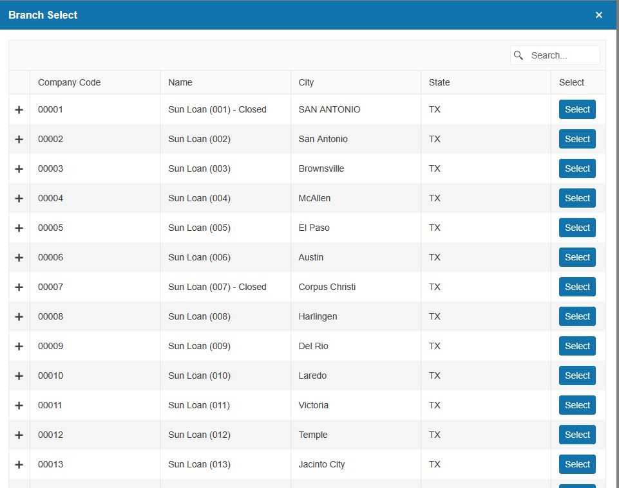Click name cell Sun Loan (006)
Screen dimensions: 619x488
tap(225, 257)
